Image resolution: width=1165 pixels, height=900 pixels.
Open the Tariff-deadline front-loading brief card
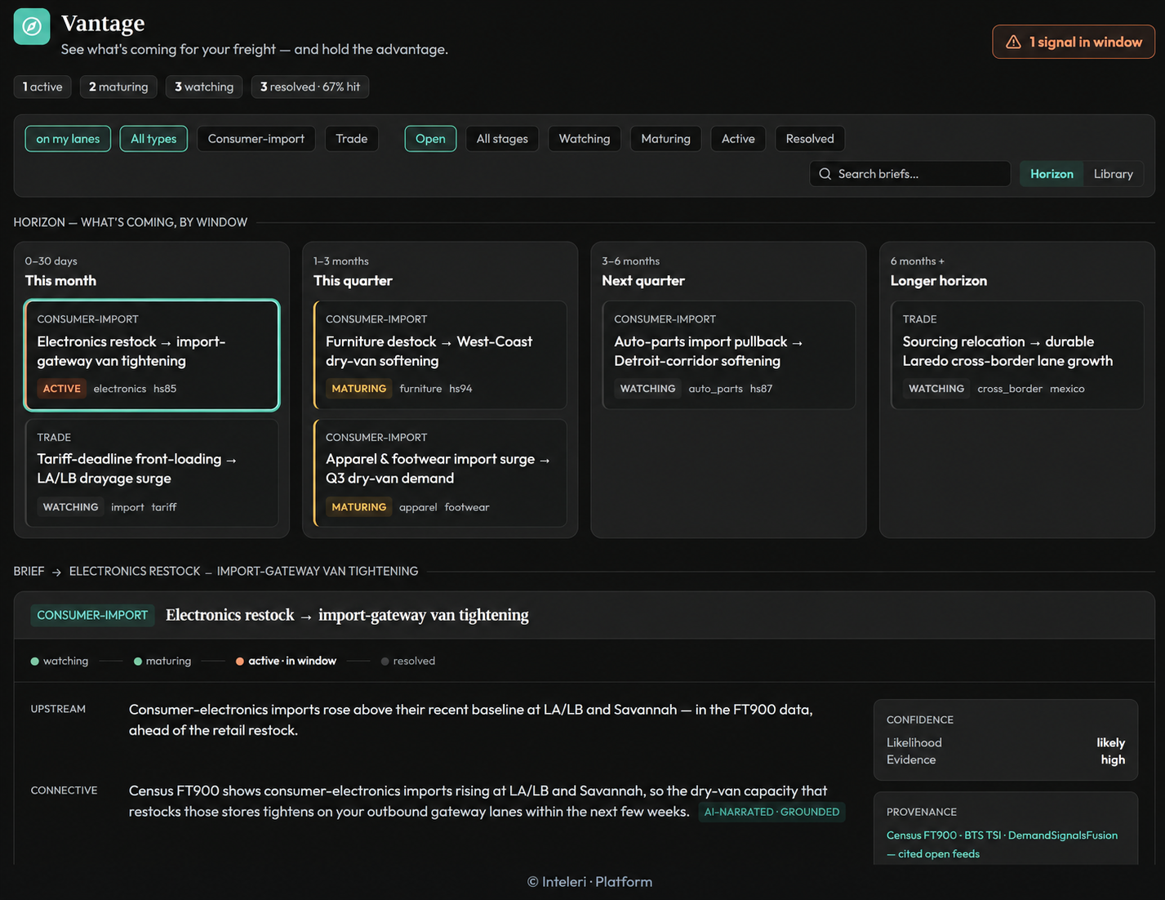point(152,473)
